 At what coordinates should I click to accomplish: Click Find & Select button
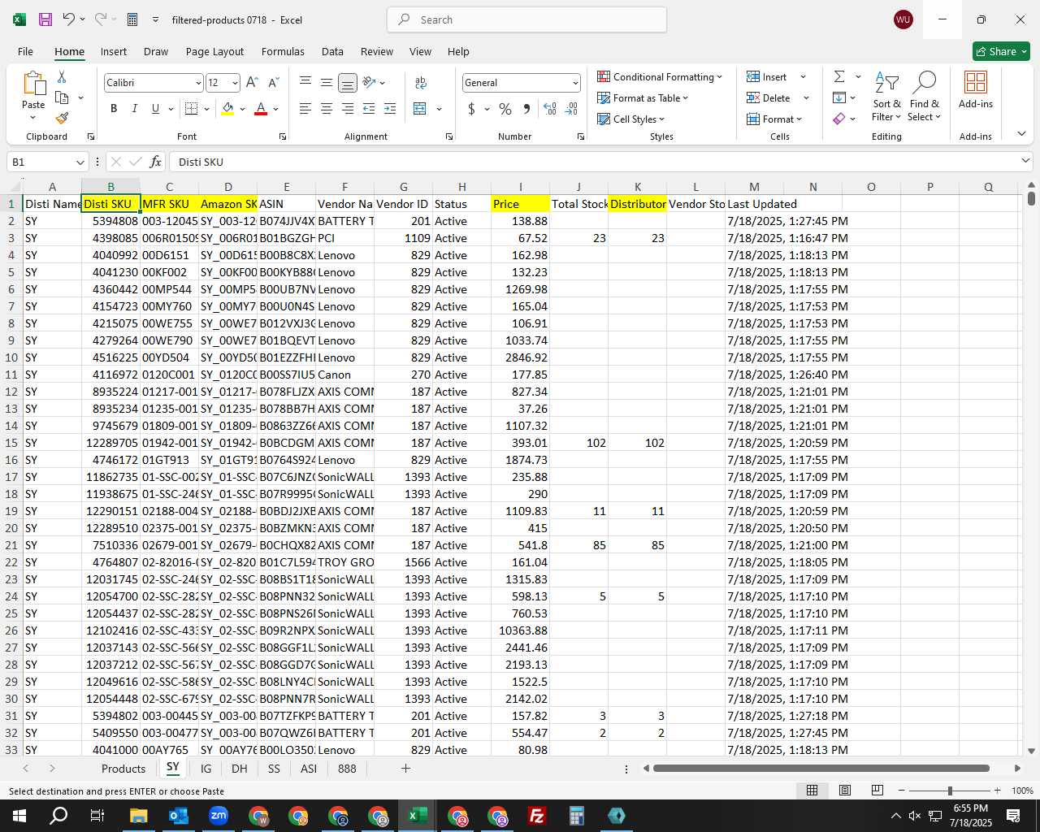click(925, 96)
